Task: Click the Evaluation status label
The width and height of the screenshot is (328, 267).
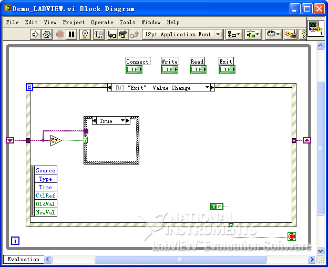Action: [24, 259]
